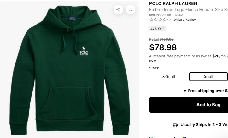Click the Item No. 710981137003 text
Viewport: 228px width, 138px height.
coord(166,15)
